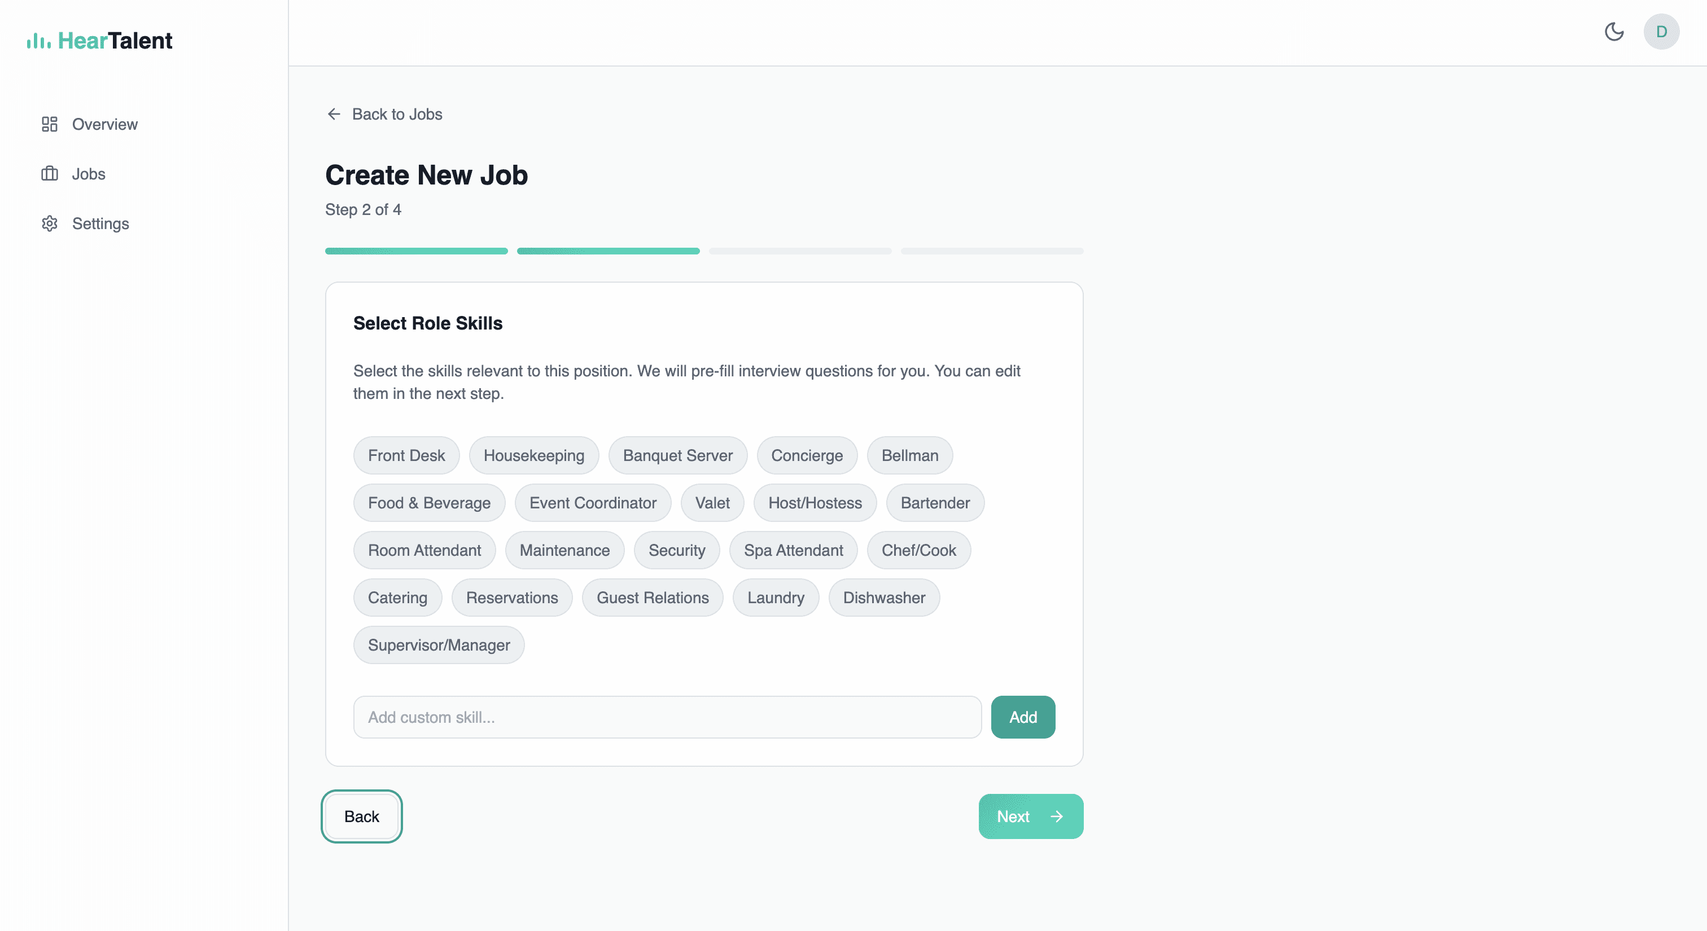Toggle the Concierge skill on
The height and width of the screenshot is (931, 1707).
click(x=807, y=455)
